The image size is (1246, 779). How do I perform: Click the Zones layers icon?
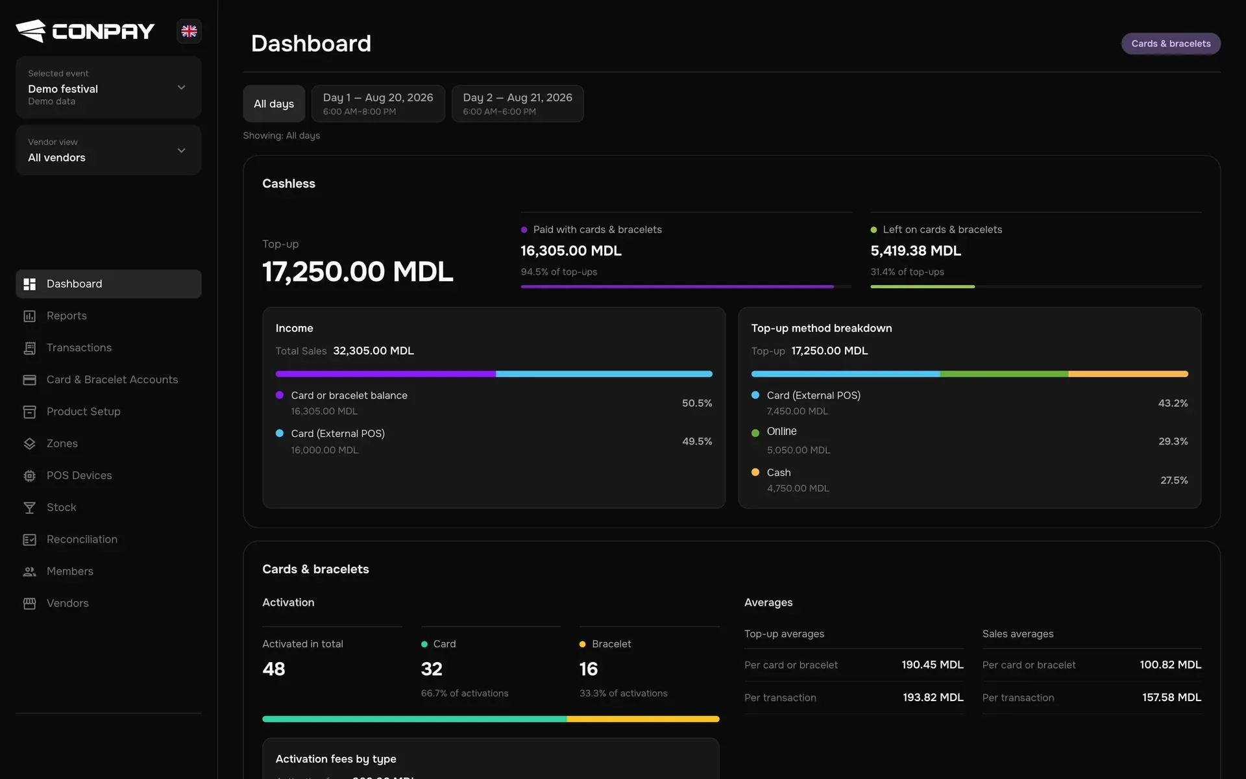30,443
